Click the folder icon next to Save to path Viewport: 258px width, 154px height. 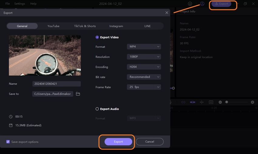(x=78, y=94)
